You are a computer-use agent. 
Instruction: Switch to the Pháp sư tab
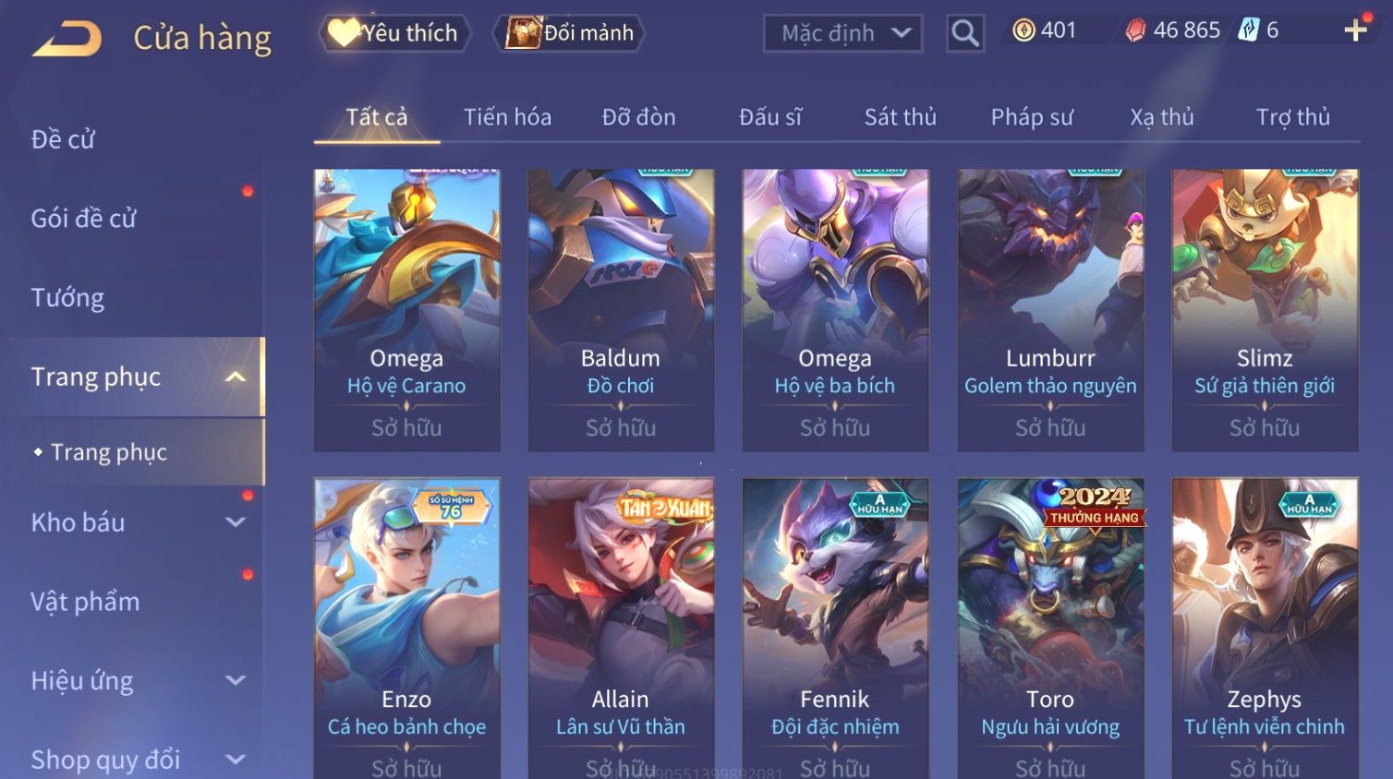[1032, 117]
